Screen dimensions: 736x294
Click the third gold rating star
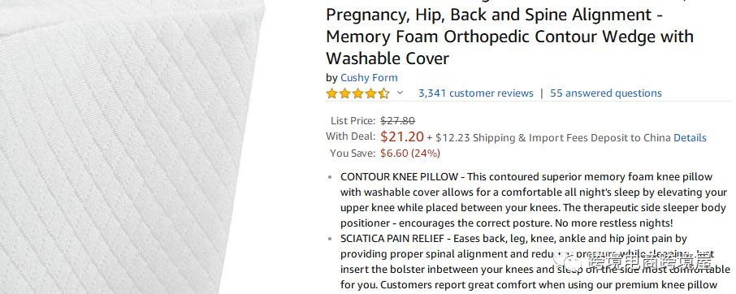[358, 93]
